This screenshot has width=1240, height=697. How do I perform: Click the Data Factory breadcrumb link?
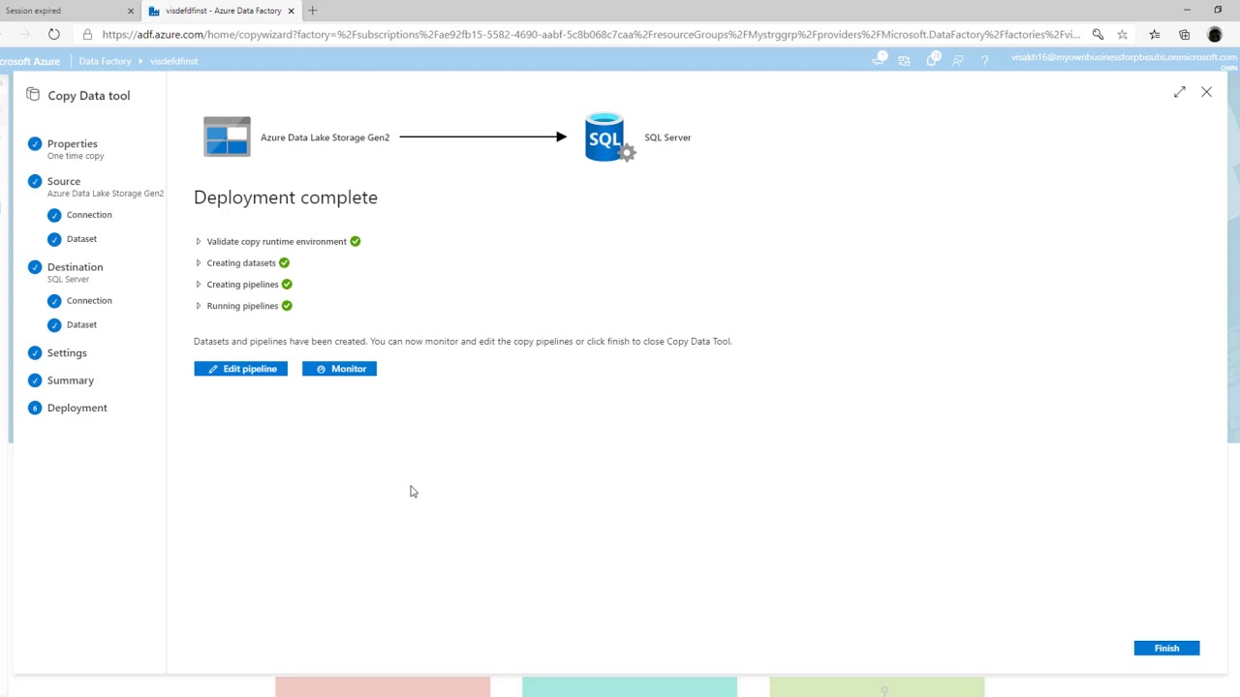point(105,61)
